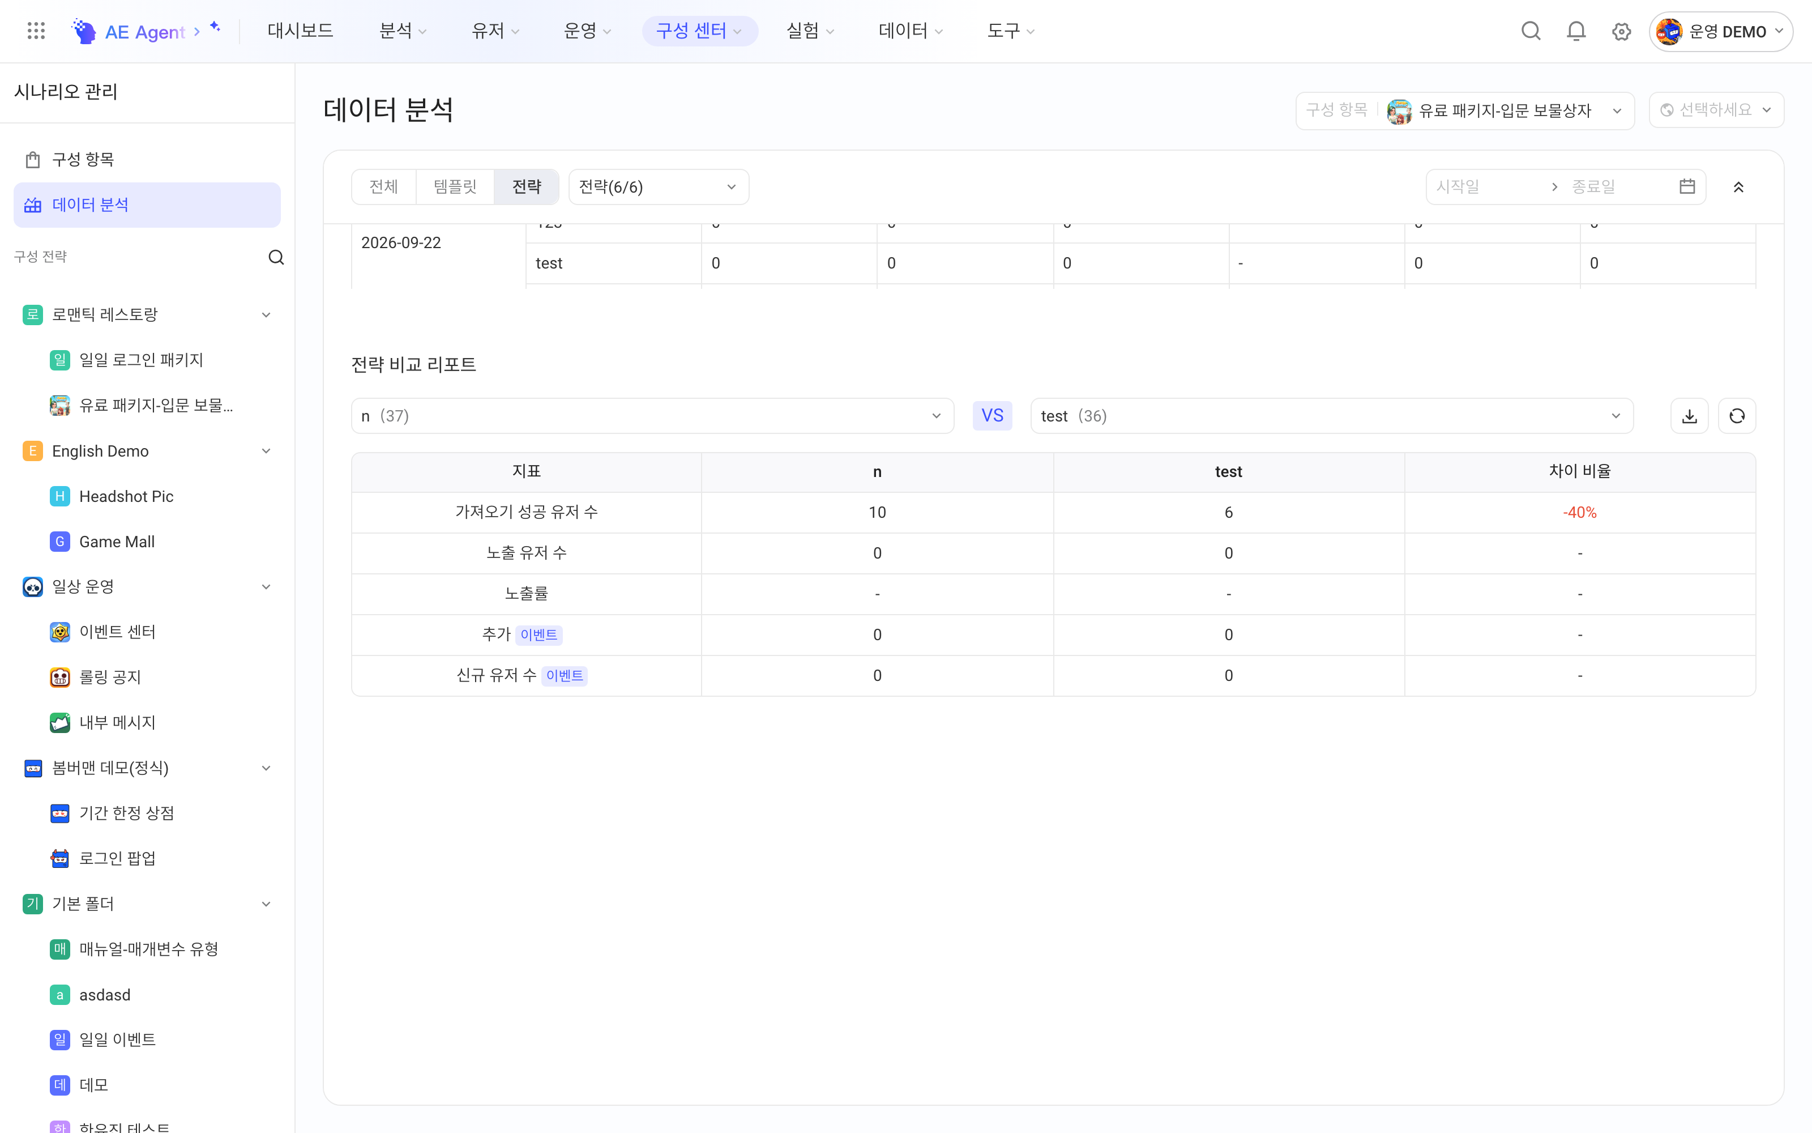Viewport: 1812px width, 1133px height.
Task: Open the 운영 DEMO account menu
Action: tap(1720, 32)
